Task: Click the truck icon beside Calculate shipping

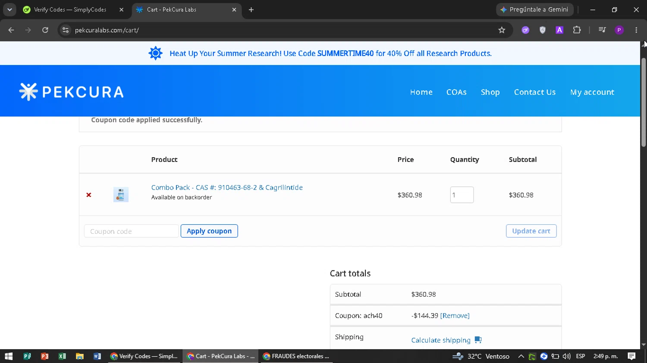Action: pos(478,340)
